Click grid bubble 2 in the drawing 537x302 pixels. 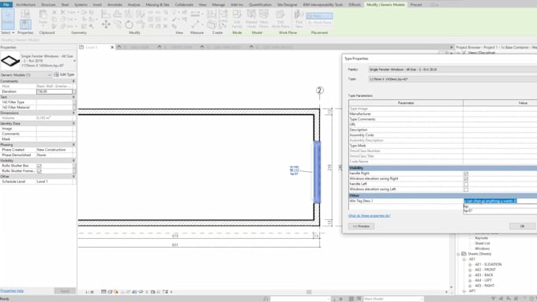tap(320, 91)
